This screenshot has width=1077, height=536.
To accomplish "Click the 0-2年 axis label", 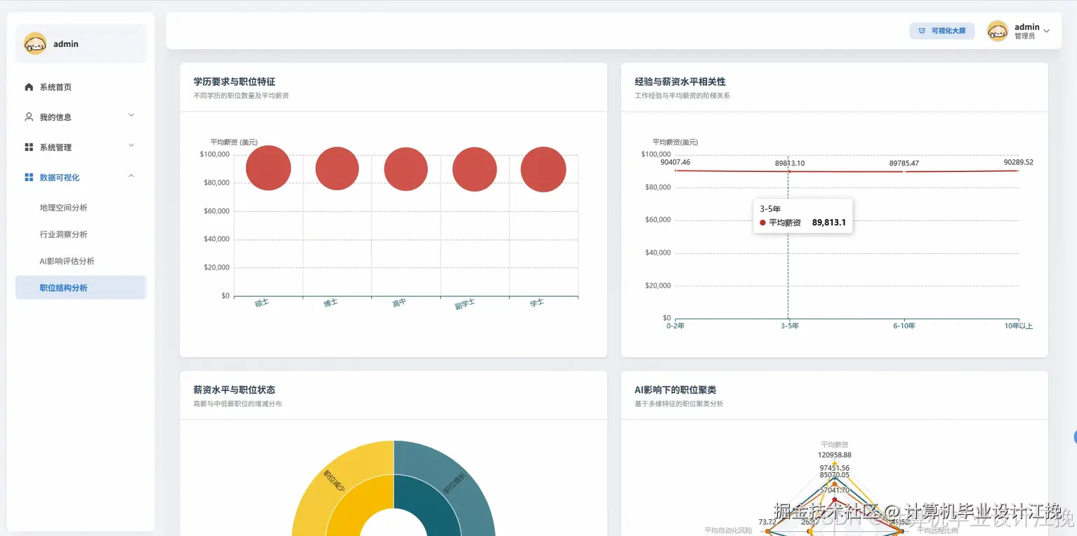I will pyautogui.click(x=675, y=326).
